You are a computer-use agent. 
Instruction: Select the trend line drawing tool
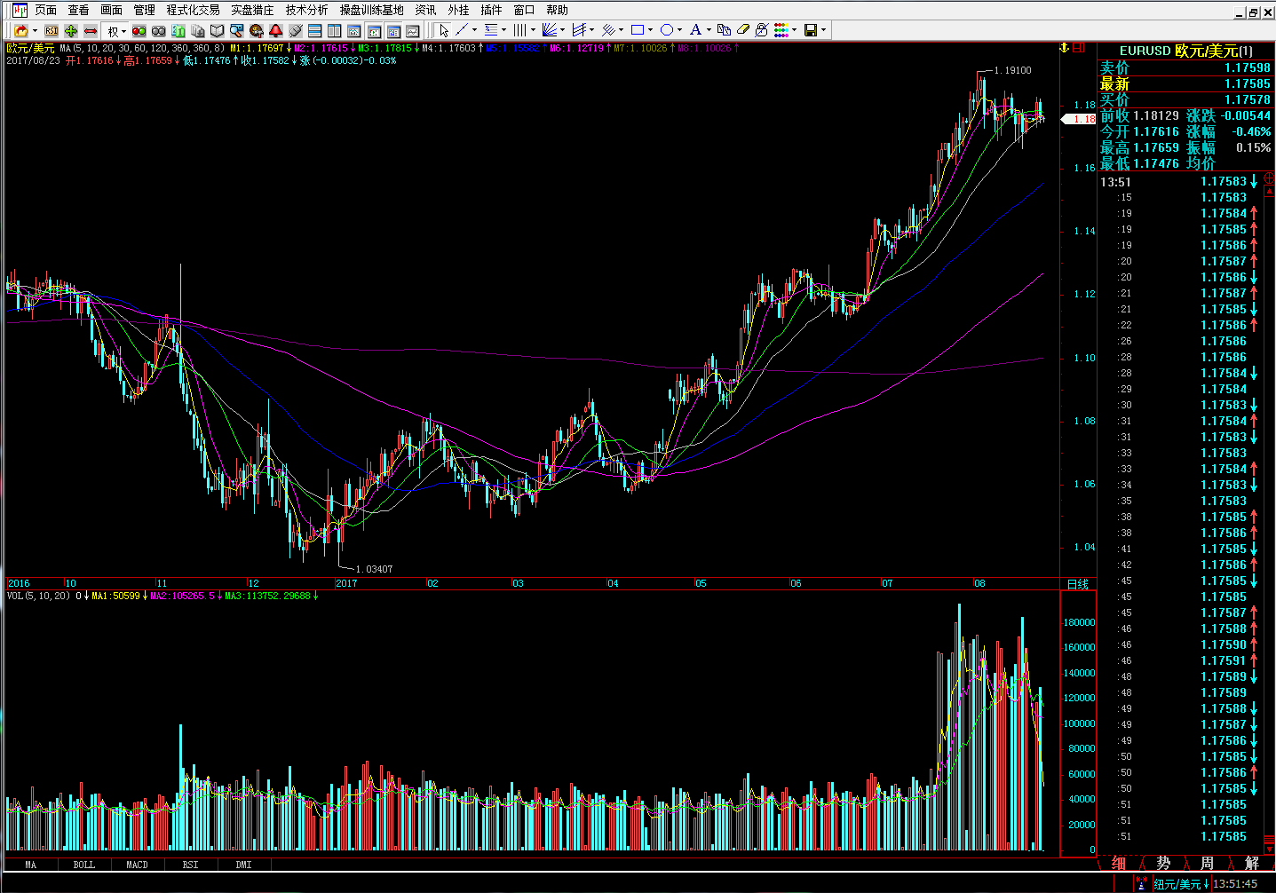462,30
